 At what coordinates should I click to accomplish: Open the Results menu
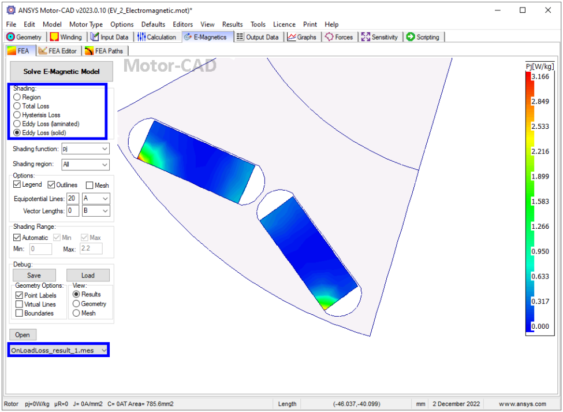232,24
